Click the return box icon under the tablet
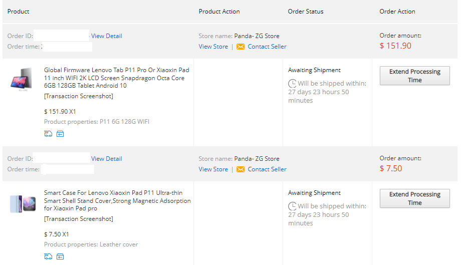This screenshot has height=265, width=462. tap(60, 134)
